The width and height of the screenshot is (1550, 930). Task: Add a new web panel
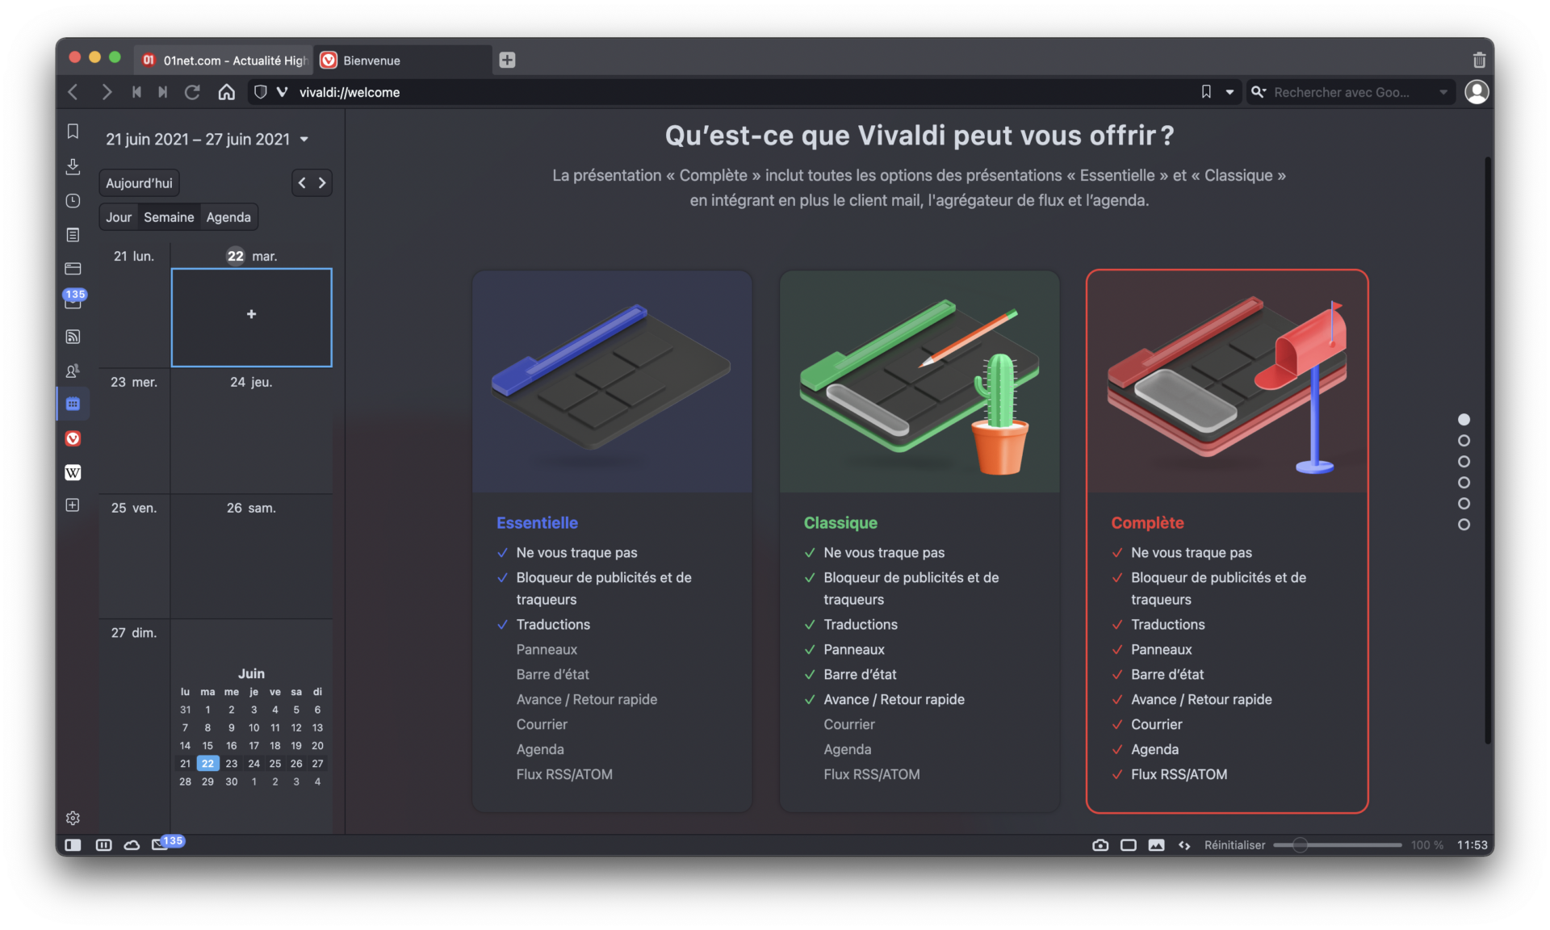73,505
